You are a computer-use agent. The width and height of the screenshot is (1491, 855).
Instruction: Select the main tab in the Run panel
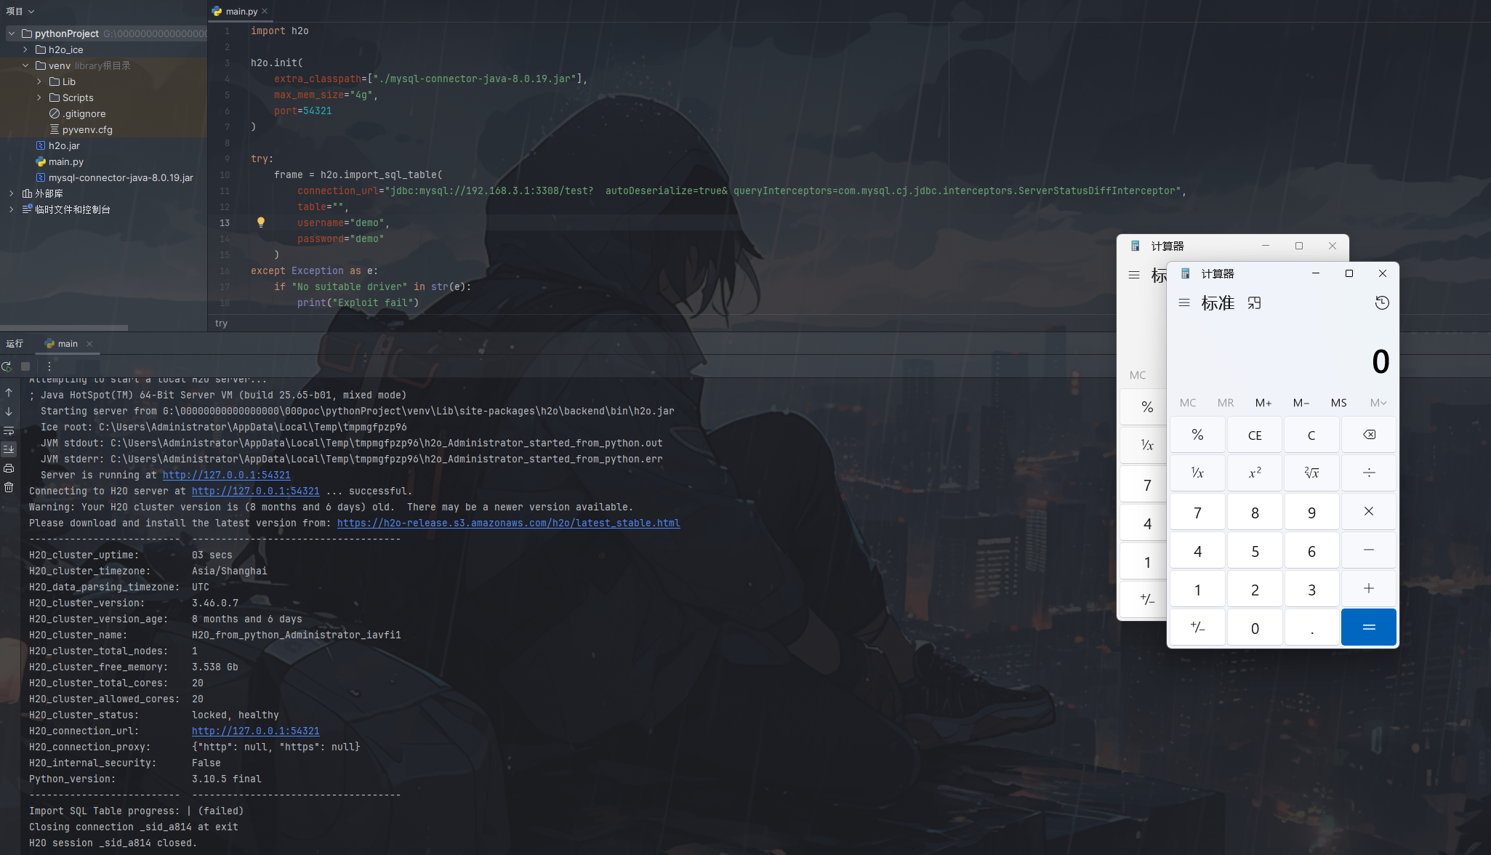[x=67, y=344]
